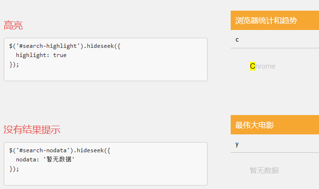Click the '#search-highlight' hideseek code line
Screen dimensions: 319x189
pyautogui.click(x=65, y=46)
